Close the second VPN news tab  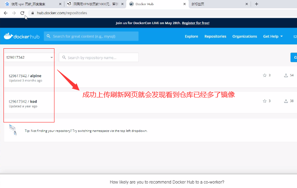[x=122, y=4]
